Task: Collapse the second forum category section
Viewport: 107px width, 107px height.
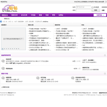Action: (105, 74)
